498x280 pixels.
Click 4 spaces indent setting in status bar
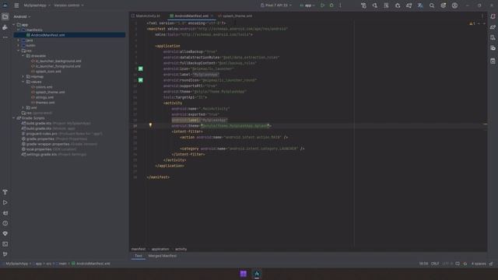[x=479, y=264]
